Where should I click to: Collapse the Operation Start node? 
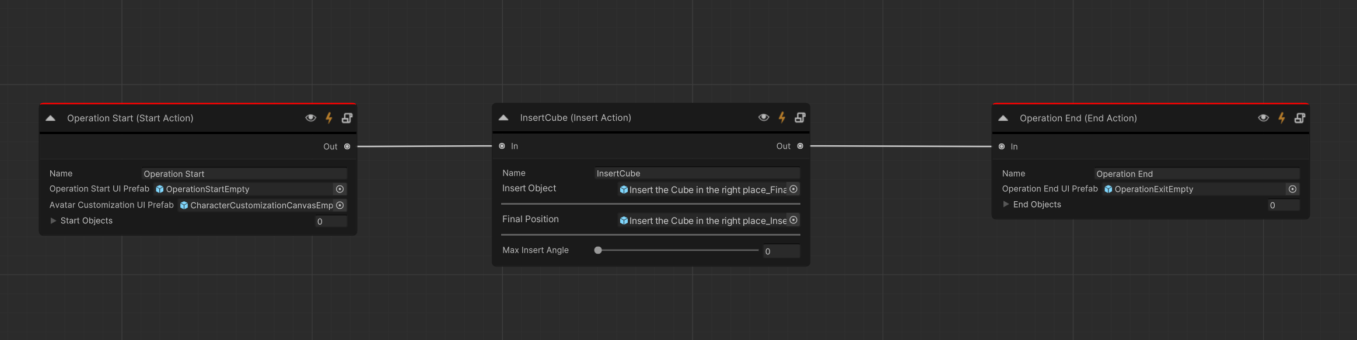click(51, 118)
